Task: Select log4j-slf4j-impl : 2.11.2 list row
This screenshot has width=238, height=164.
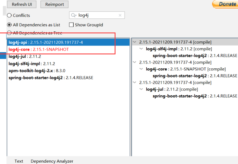Action: (x=68, y=64)
